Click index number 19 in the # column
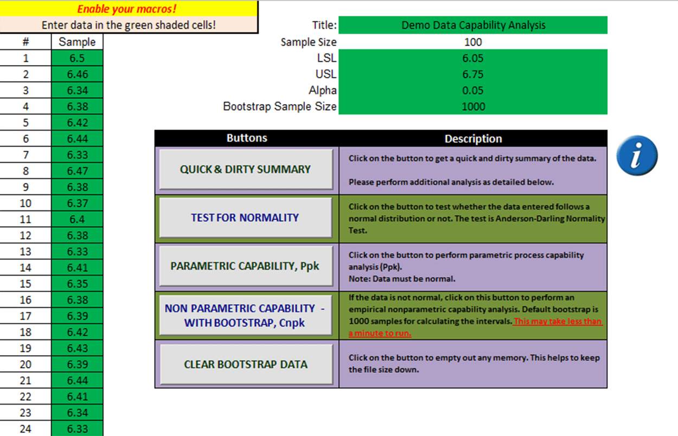This screenshot has width=678, height=436. pyautogui.click(x=25, y=348)
